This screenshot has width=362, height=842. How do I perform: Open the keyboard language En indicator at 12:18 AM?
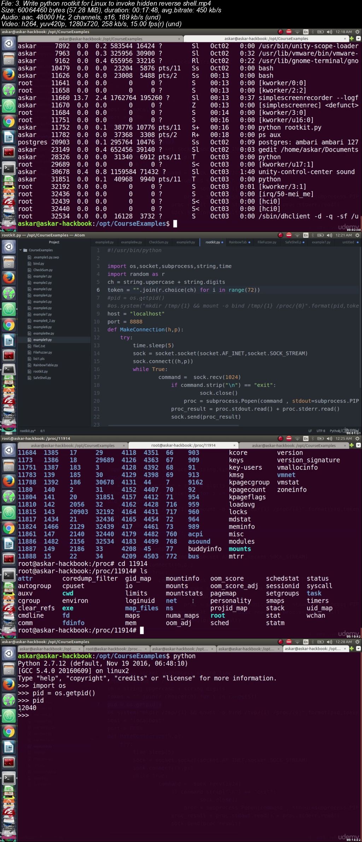(x=306, y=32)
